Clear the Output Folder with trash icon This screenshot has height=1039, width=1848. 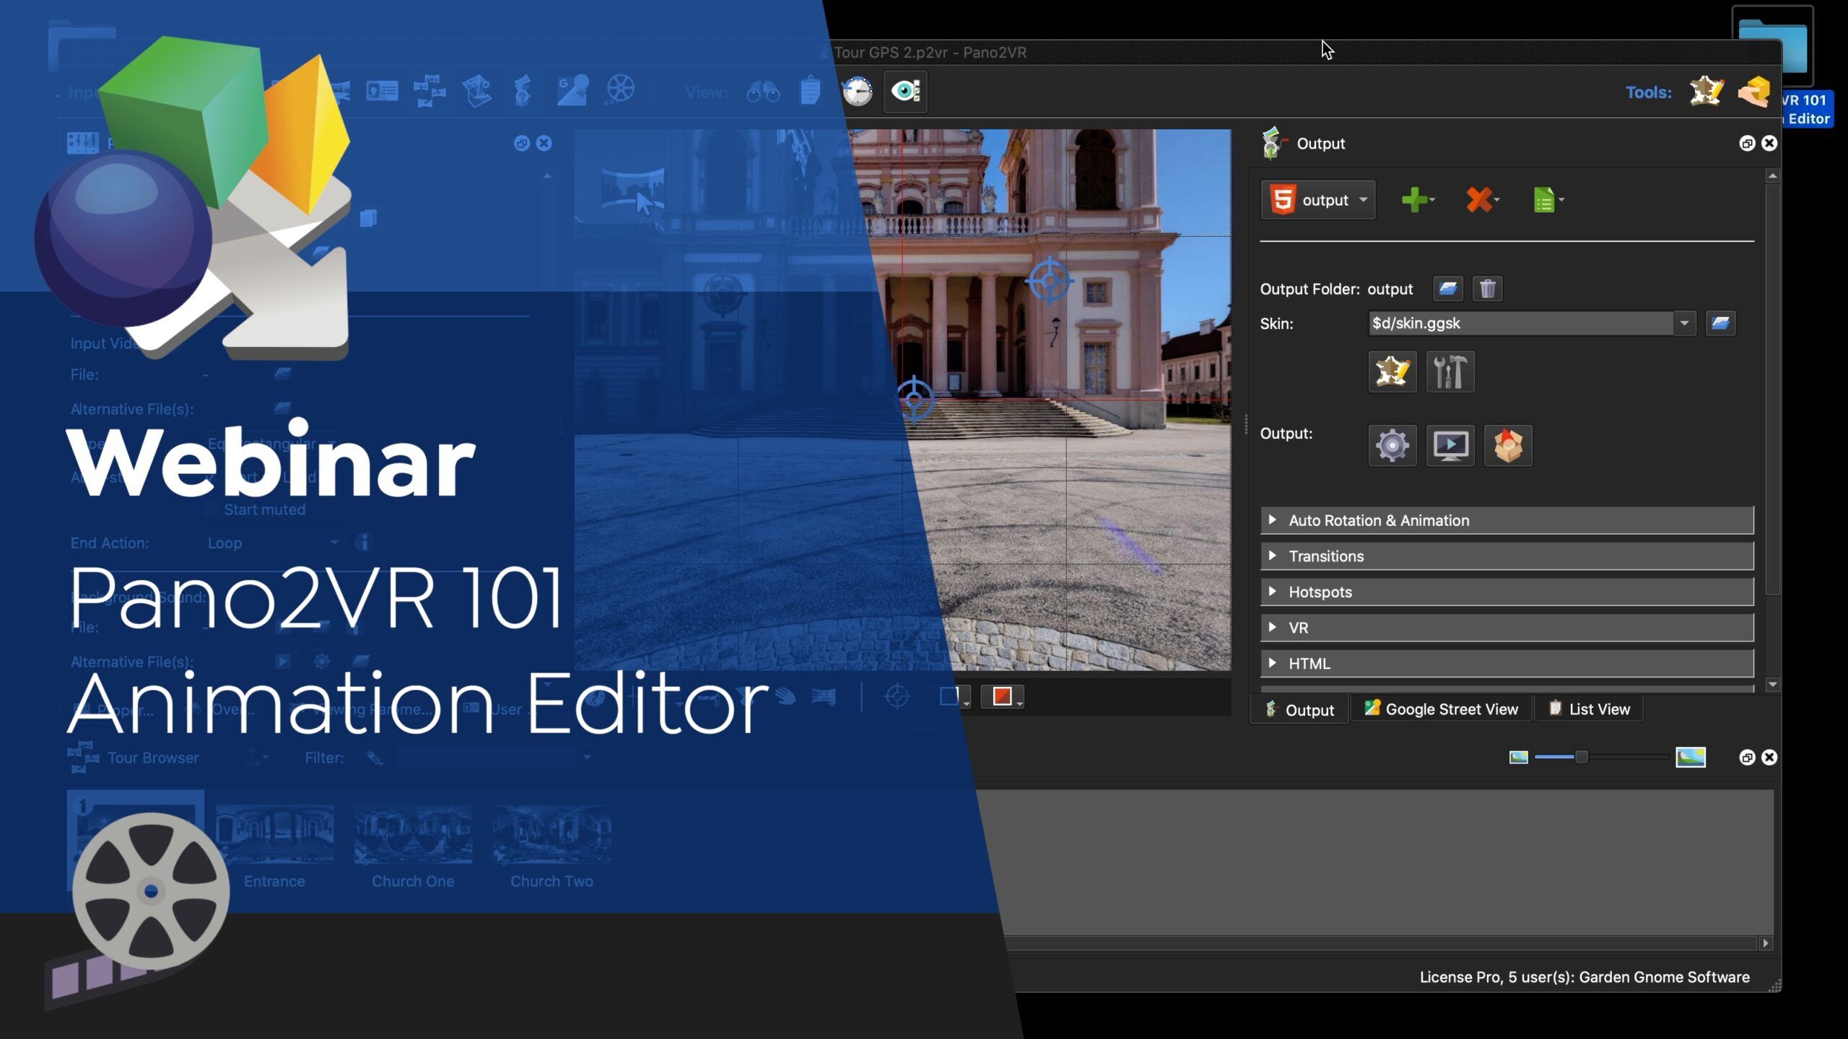click(x=1488, y=289)
